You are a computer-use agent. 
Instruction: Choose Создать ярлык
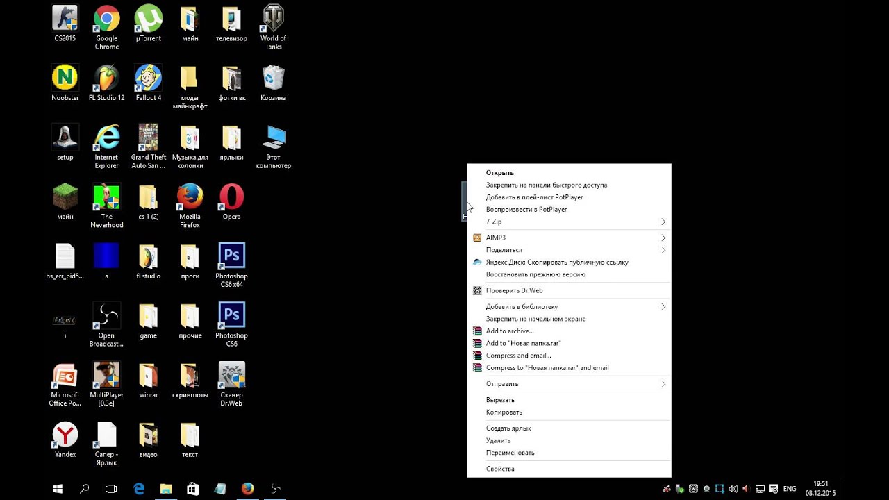[x=569, y=428]
